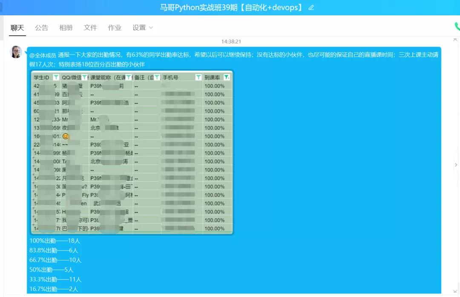Click the 14:38:21 message timestamp
The width and height of the screenshot is (460, 297).
pos(231,42)
